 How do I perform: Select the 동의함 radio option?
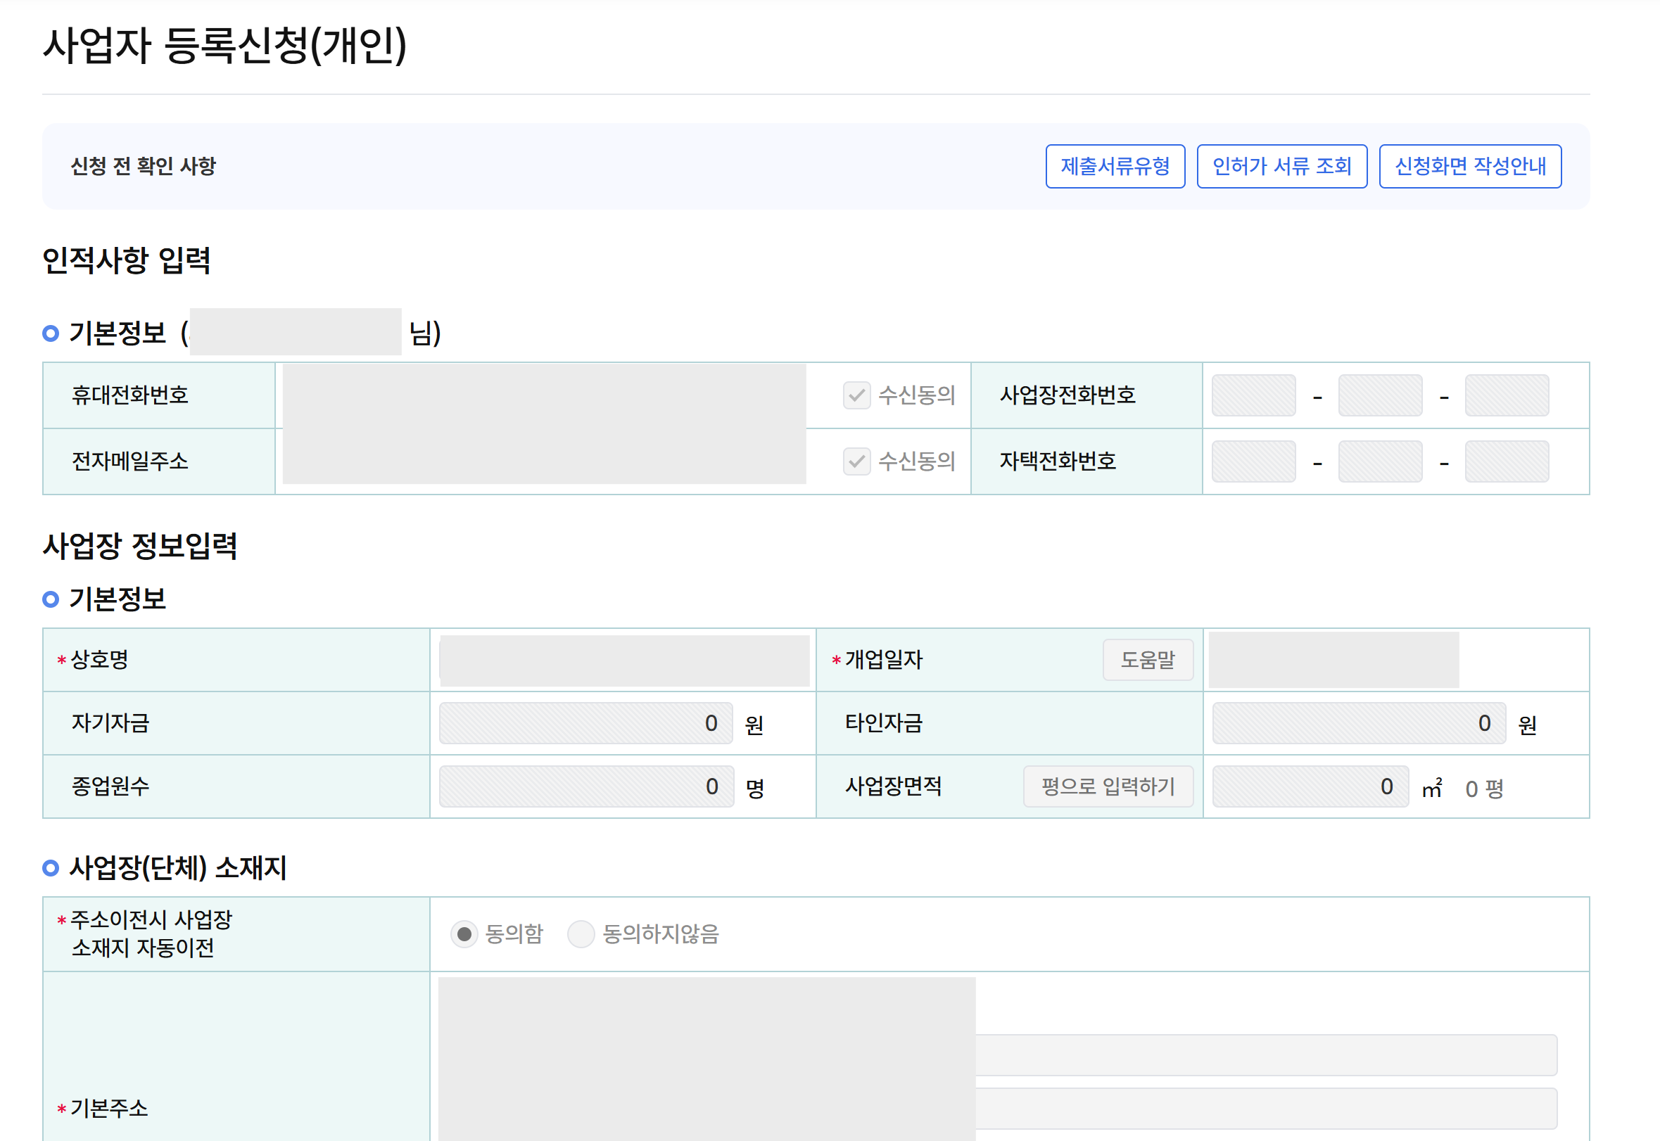coord(464,933)
